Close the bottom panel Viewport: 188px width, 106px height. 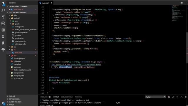click(x=186, y=97)
